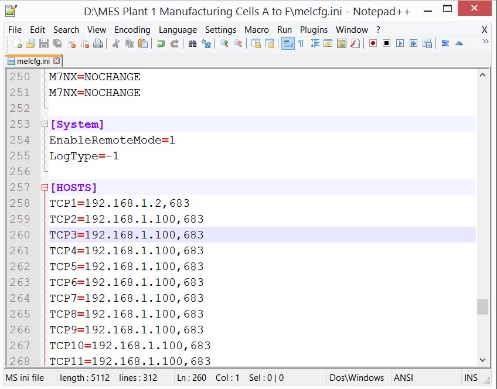Click the Save All toolbar icon
497x389 pixels.
pyautogui.click(x=57, y=43)
